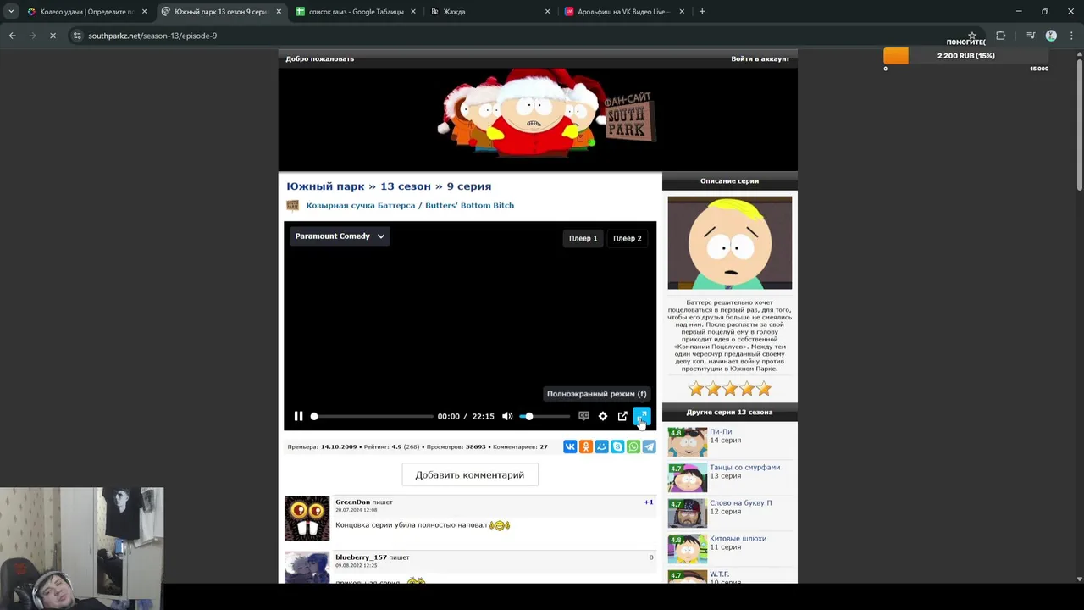1084x610 pixels.
Task: Share episode on Odnoklassniki
Action: click(x=586, y=446)
